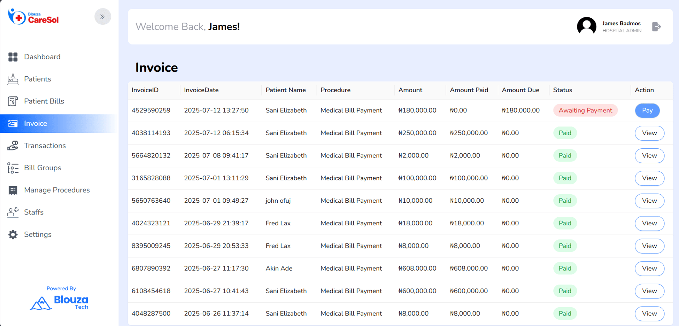Click the Manage Procedures icon
The width and height of the screenshot is (679, 326).
pyautogui.click(x=13, y=190)
